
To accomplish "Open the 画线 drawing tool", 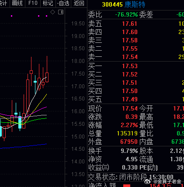I will [17, 3].
